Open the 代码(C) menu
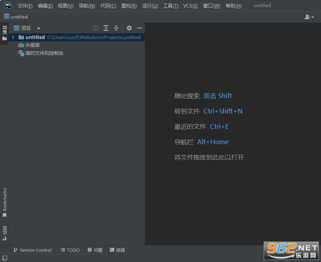321x262 pixels. [x=108, y=6]
